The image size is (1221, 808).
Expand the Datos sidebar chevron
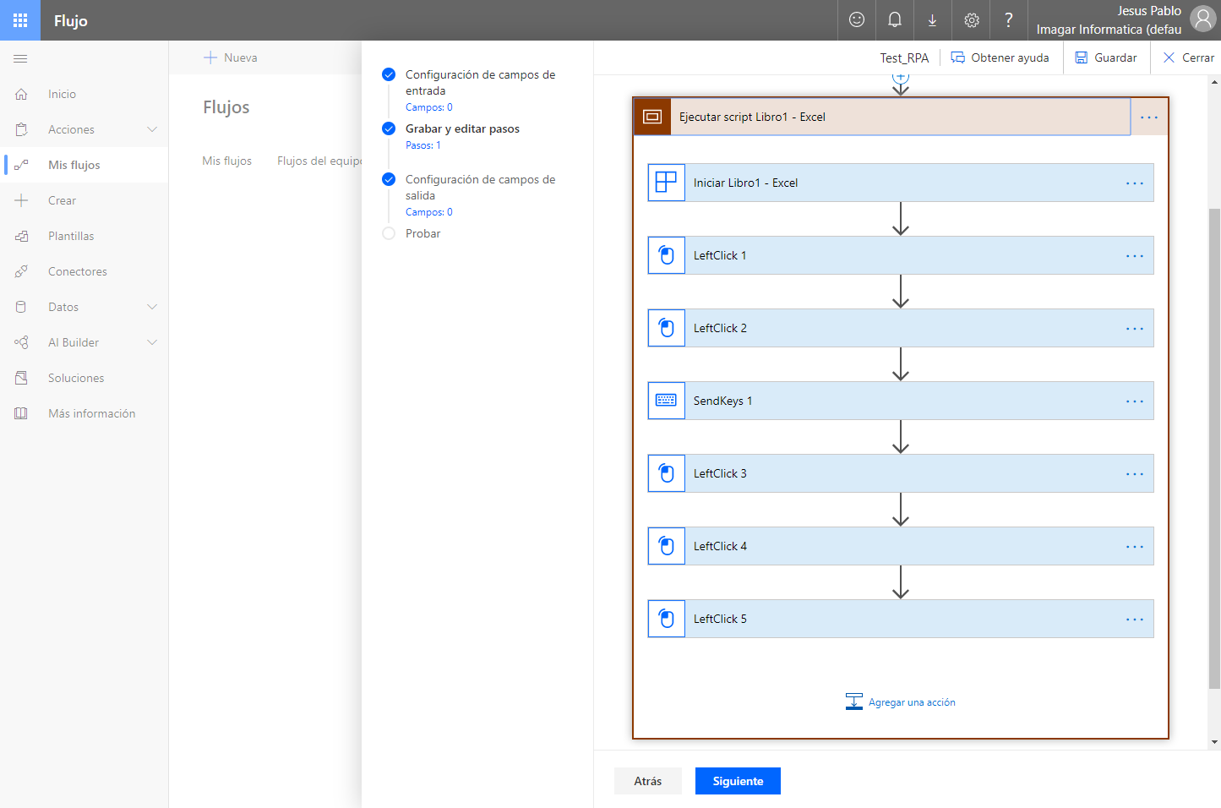point(152,307)
